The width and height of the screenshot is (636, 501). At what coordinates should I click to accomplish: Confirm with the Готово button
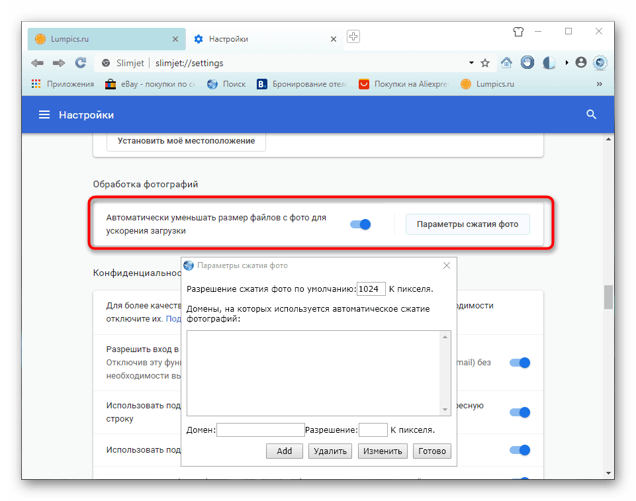432,451
